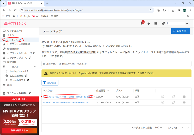Open the extensions puzzle icon
Viewport: 194px width, 135px height.
(x=164, y=10)
